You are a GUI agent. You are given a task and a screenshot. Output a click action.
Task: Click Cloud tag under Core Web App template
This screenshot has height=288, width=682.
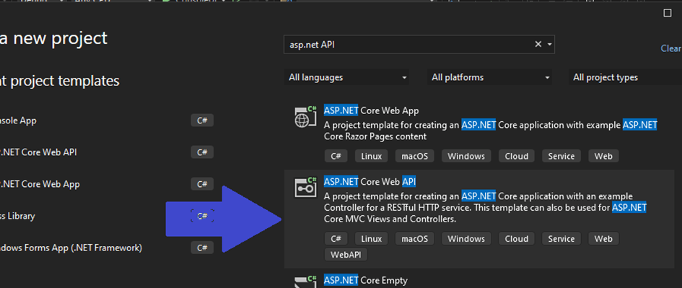tap(516, 156)
